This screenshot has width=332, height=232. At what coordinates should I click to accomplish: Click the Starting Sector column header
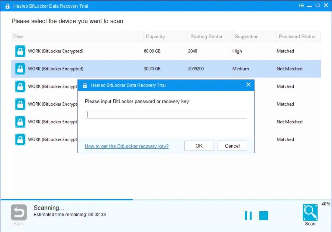coord(210,36)
